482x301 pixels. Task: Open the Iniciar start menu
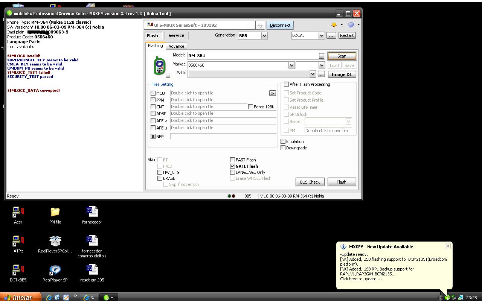[x=20, y=297]
